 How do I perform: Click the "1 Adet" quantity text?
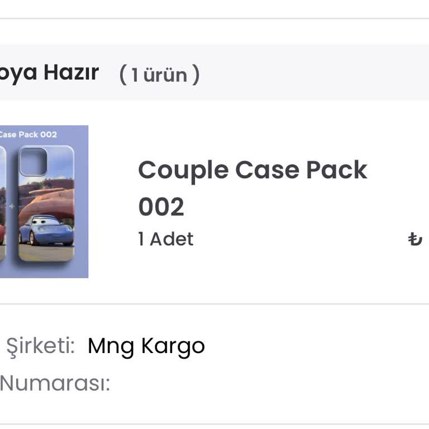tap(166, 239)
